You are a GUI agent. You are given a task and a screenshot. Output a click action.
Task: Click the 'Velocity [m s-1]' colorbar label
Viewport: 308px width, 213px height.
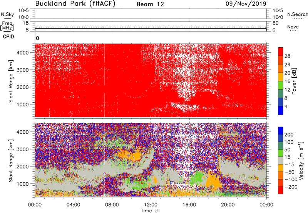[301, 160]
